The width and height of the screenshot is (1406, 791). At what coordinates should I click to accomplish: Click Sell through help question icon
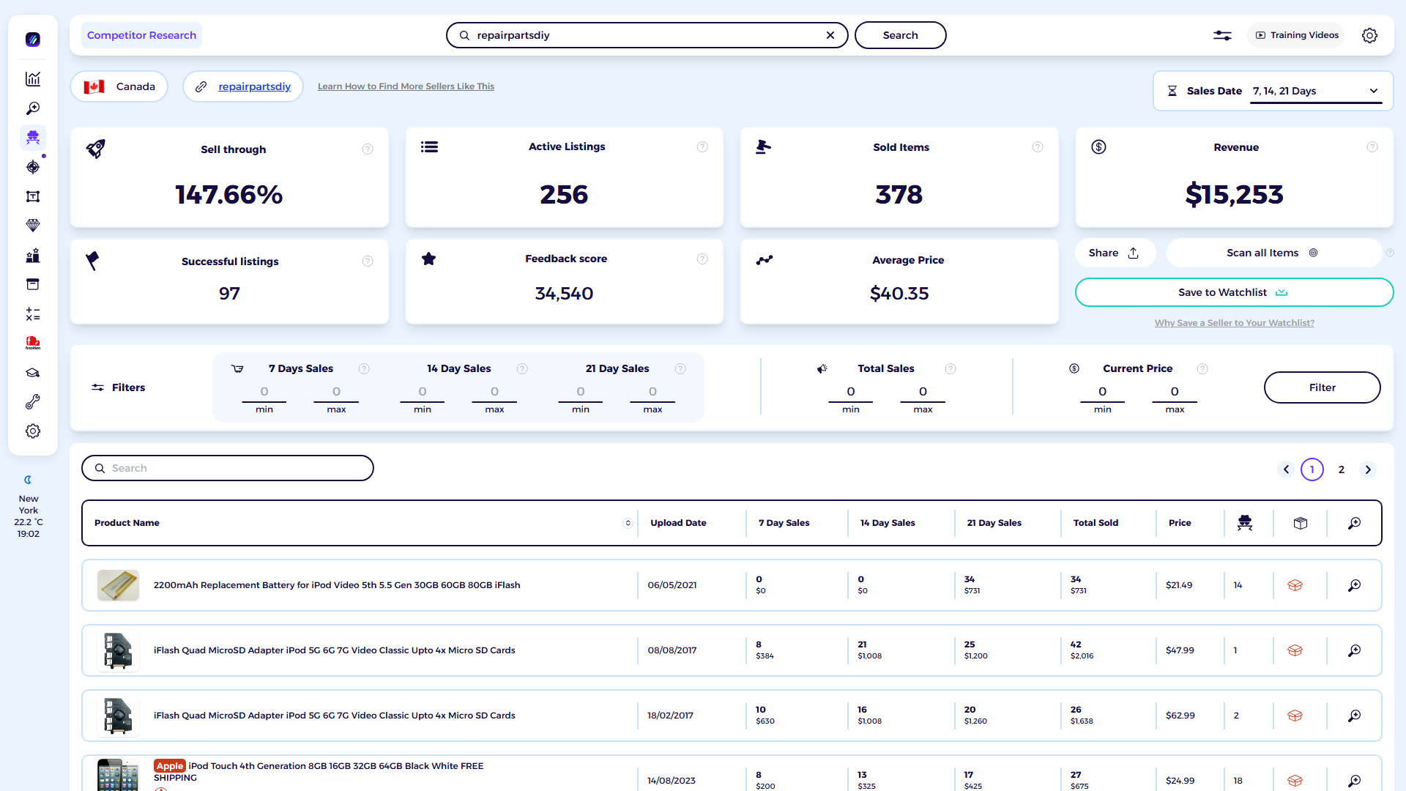pos(368,149)
